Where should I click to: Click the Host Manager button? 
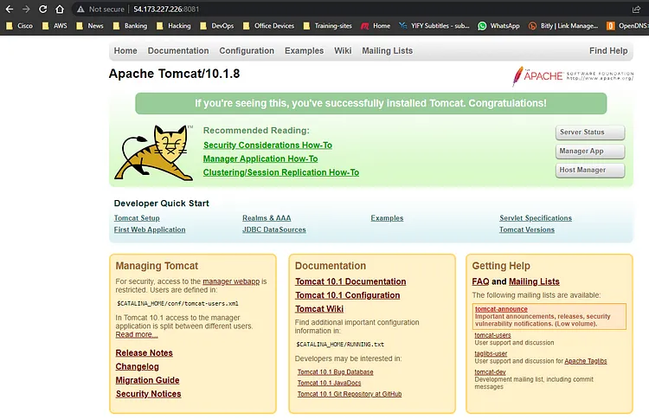tap(590, 170)
